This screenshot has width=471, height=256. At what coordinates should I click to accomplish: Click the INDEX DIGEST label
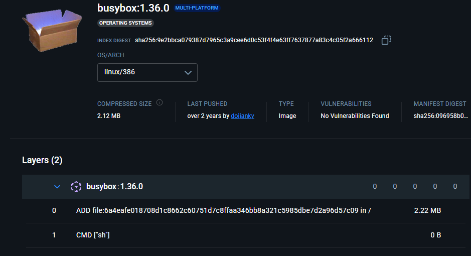114,41
